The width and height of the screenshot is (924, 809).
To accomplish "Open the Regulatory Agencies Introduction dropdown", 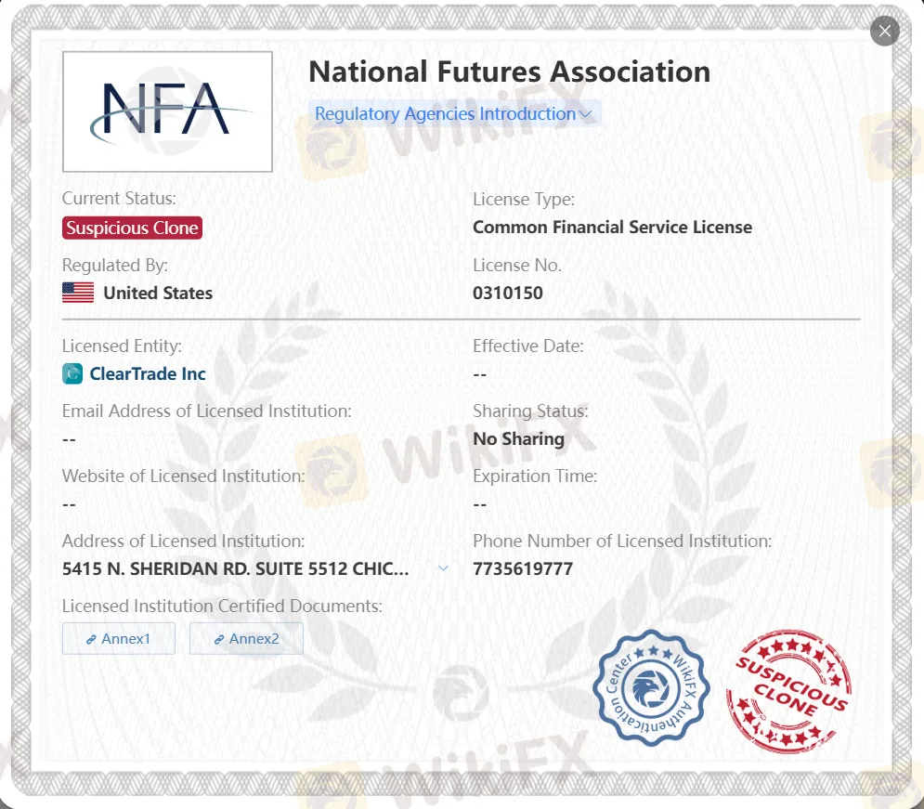I will pyautogui.click(x=450, y=113).
